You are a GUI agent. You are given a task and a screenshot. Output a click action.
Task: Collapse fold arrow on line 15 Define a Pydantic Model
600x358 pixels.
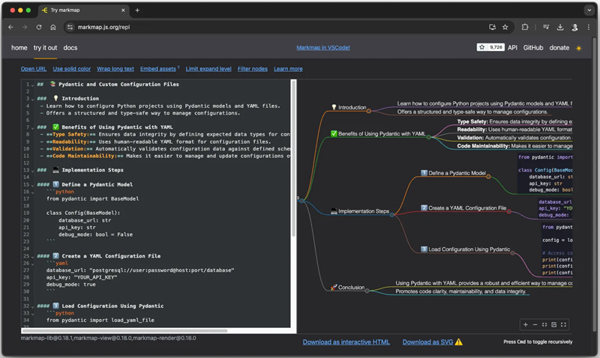[x=32, y=185]
